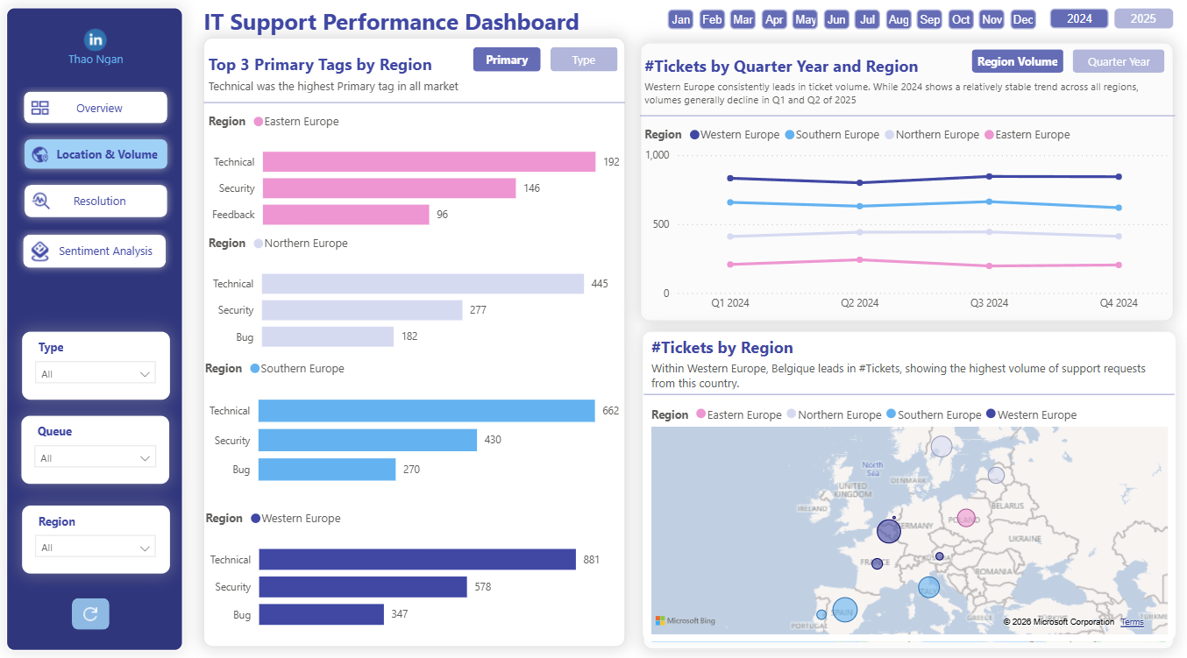Reset filters with the refresh icon
This screenshot has width=1187, height=658.
pos(90,613)
